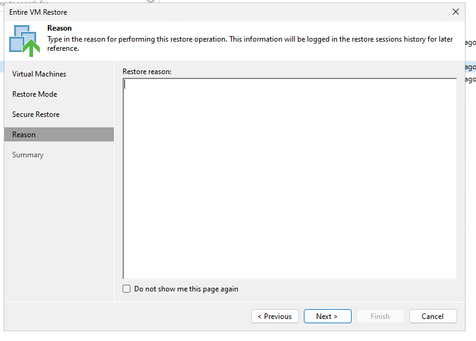Click the restore operation description text
The image size is (476, 341).
250,43
